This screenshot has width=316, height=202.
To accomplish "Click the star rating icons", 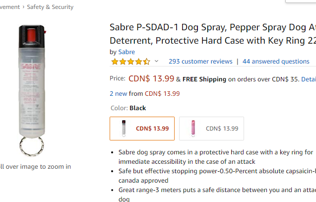I will [130, 62].
